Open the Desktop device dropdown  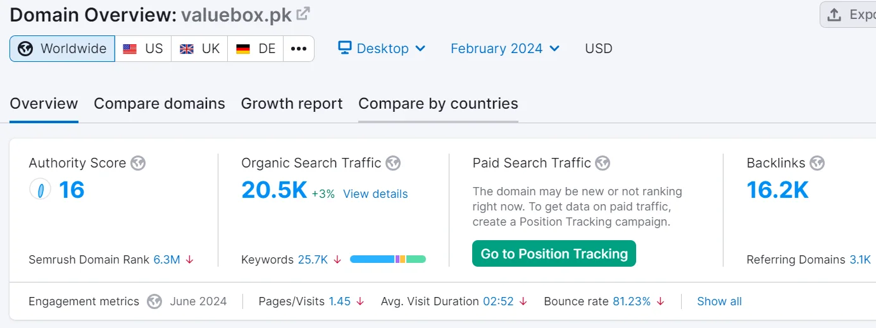point(382,49)
